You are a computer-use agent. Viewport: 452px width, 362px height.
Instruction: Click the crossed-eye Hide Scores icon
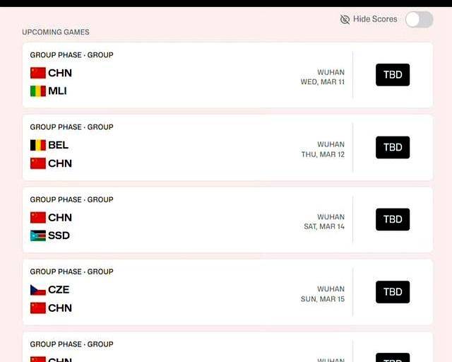(345, 19)
